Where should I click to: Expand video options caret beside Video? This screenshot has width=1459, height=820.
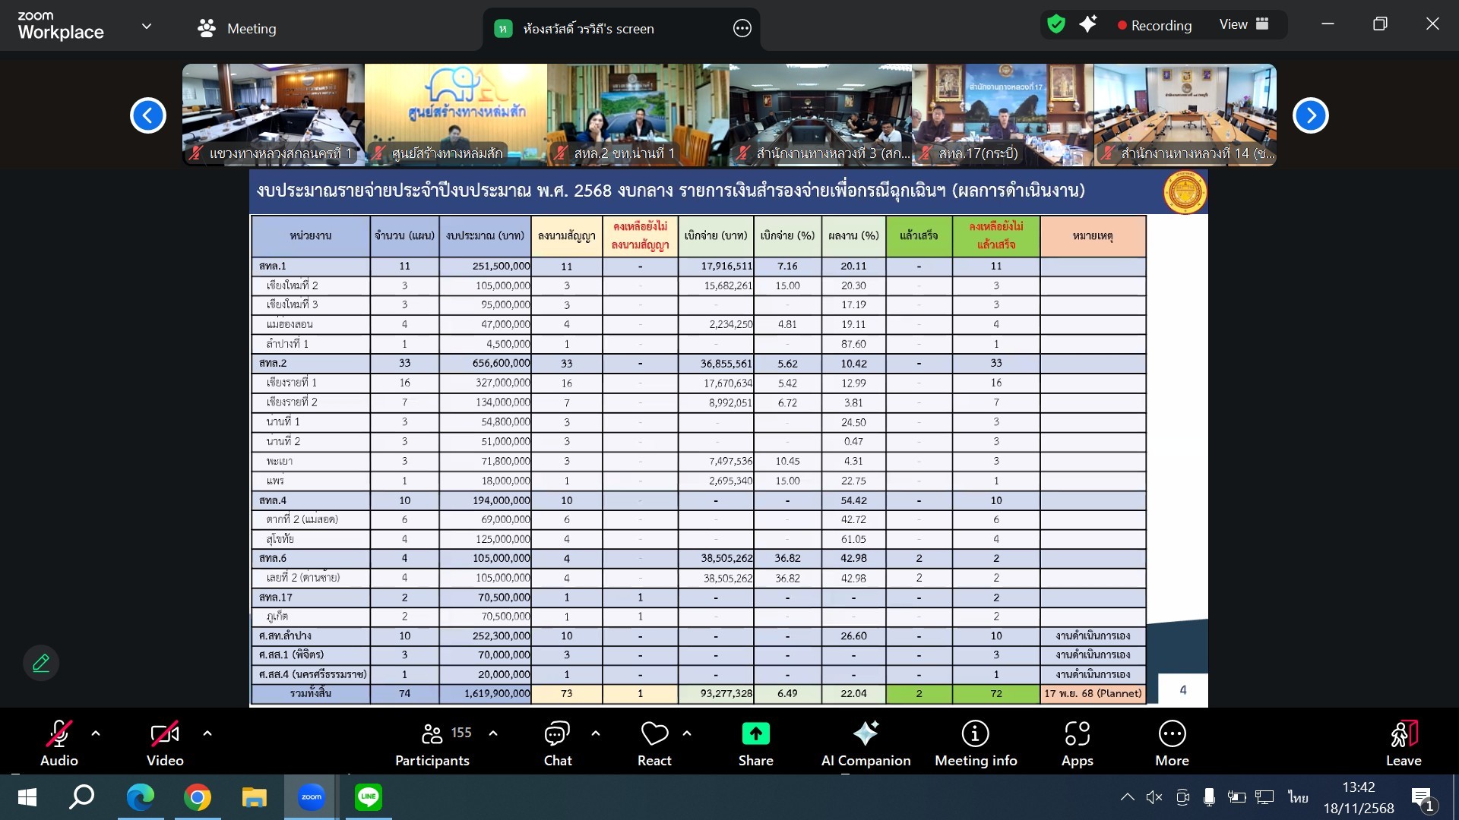click(x=207, y=733)
